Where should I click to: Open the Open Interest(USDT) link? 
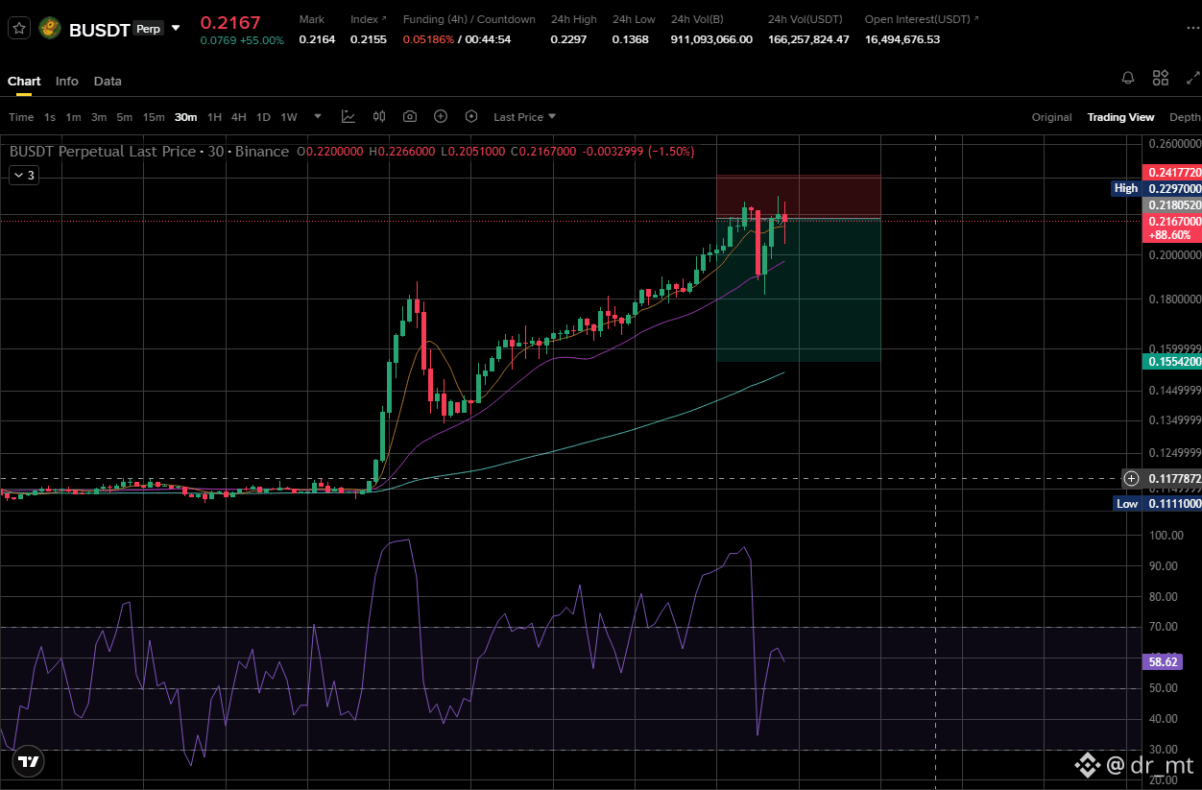[x=924, y=19]
